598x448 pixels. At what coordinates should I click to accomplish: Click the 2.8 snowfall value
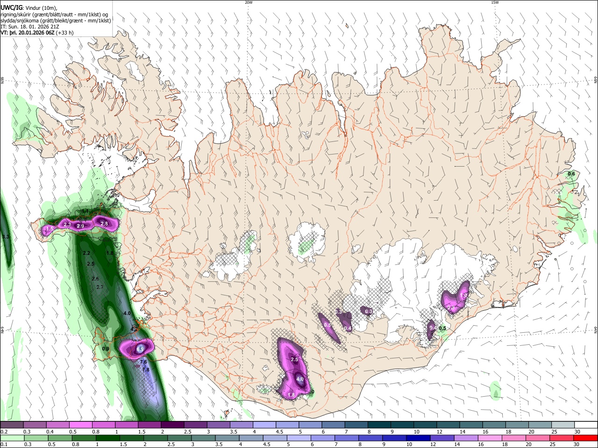pos(104,224)
